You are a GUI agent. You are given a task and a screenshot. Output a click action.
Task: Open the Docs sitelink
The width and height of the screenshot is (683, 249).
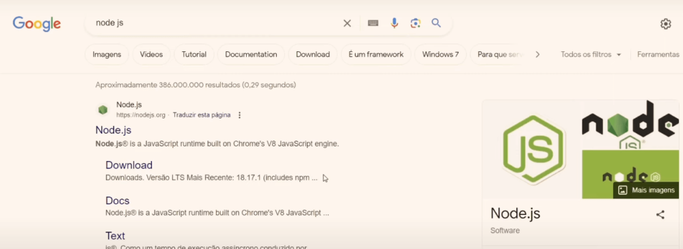point(117,201)
